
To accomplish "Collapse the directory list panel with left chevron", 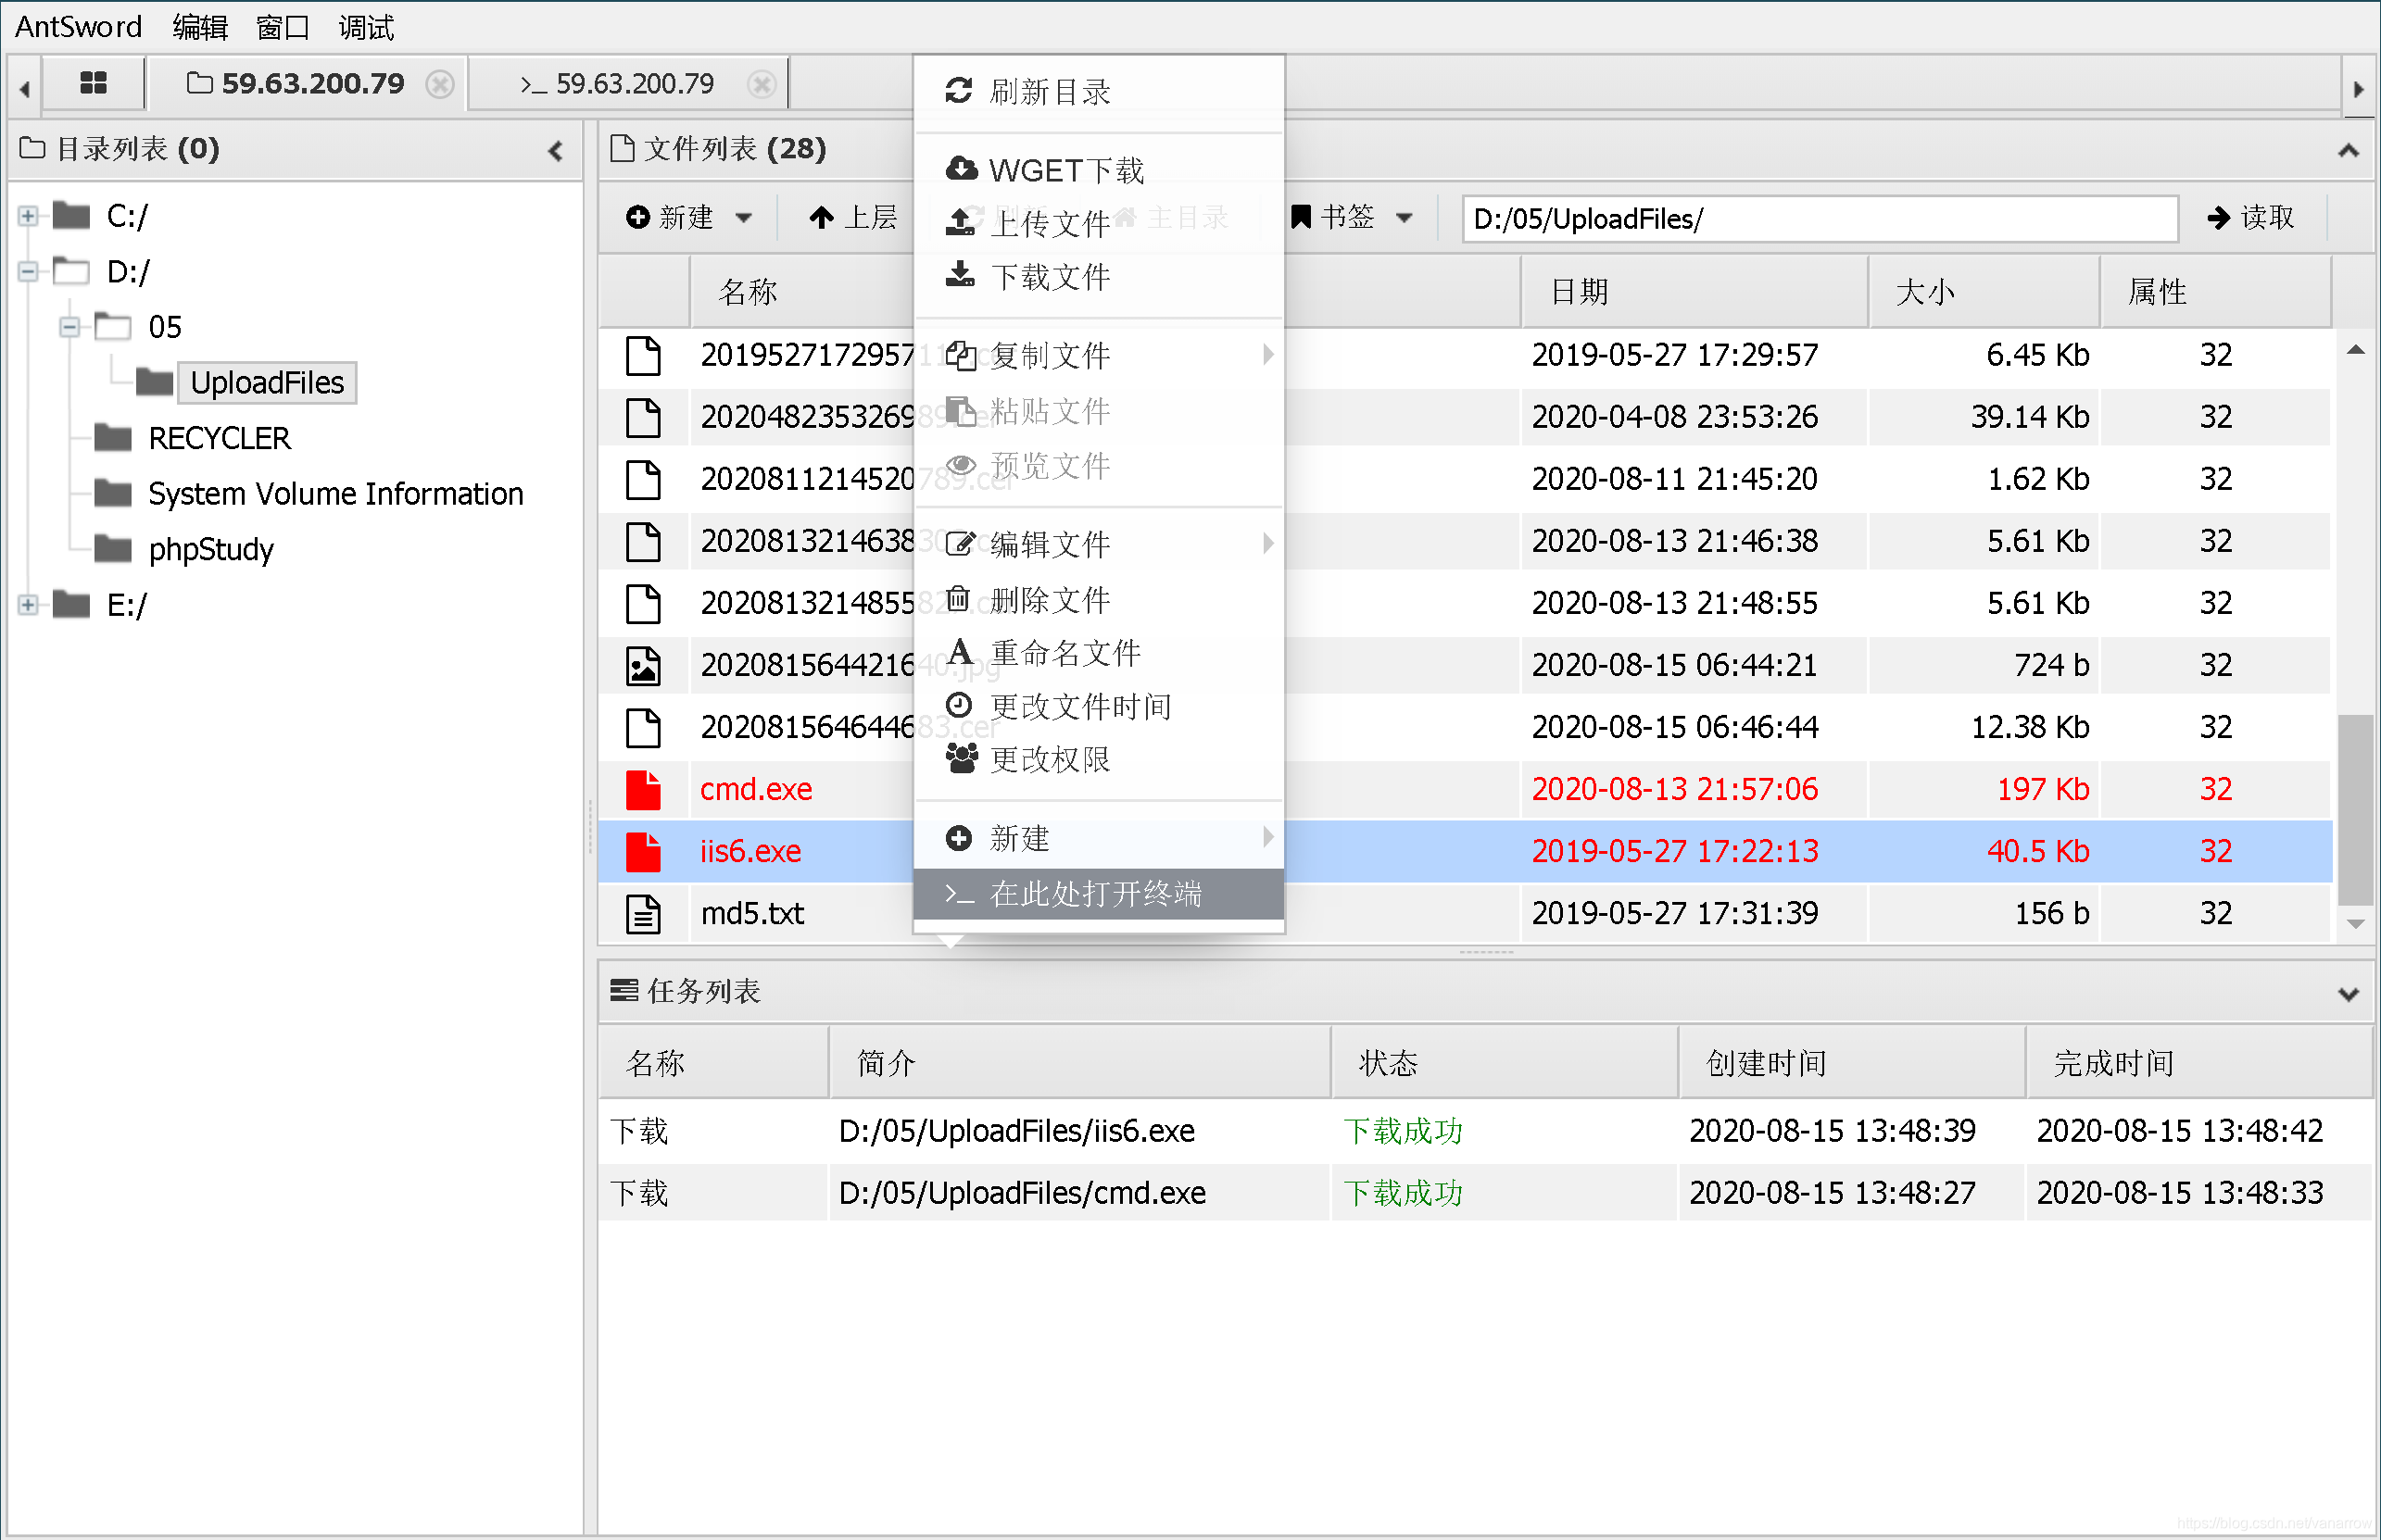I will click(x=556, y=151).
